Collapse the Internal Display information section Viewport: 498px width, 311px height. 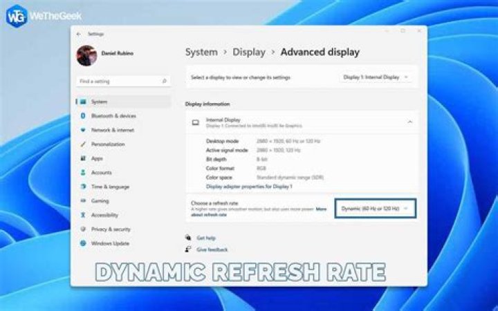click(409, 122)
